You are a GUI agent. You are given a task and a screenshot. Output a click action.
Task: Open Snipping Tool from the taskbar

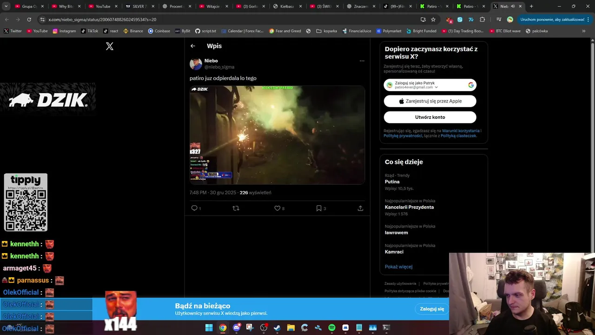(250, 328)
